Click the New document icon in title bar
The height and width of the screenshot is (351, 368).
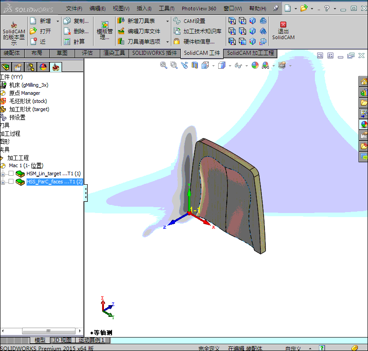288,9
